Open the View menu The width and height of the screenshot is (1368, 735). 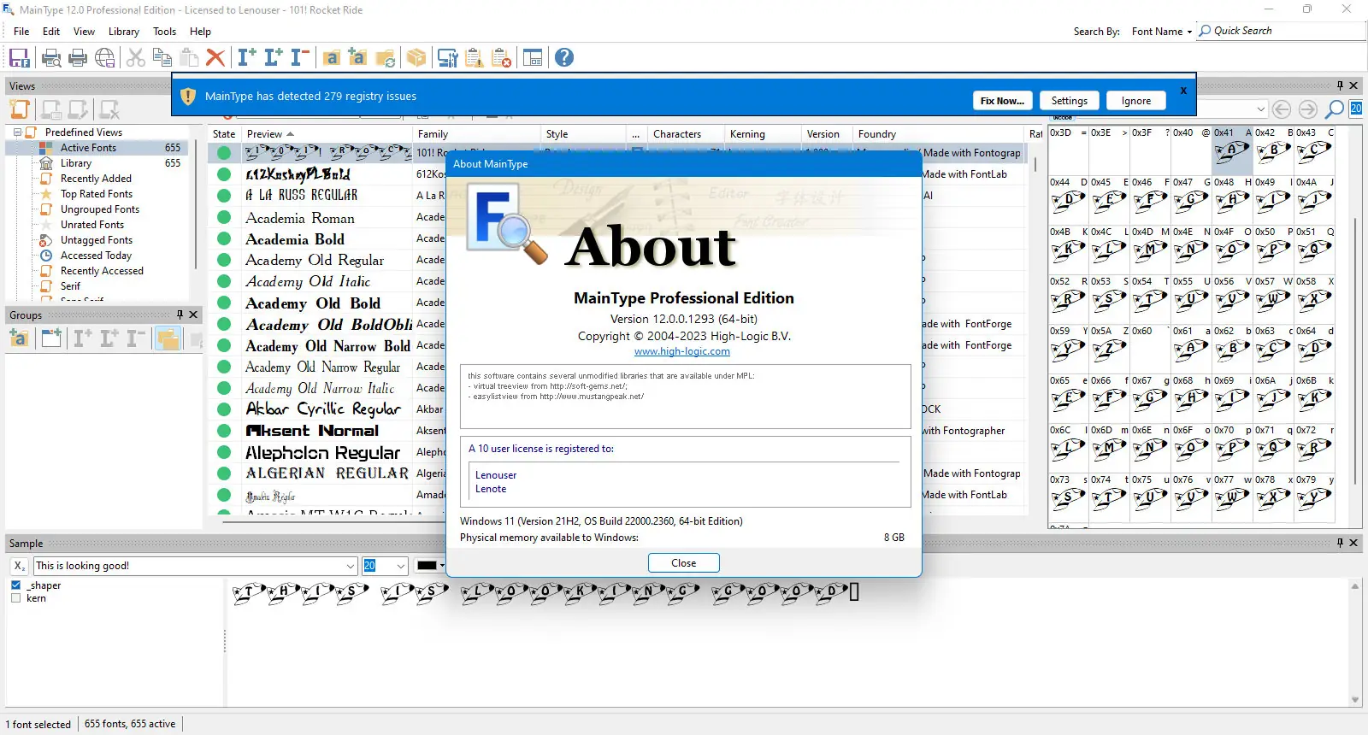pos(84,32)
